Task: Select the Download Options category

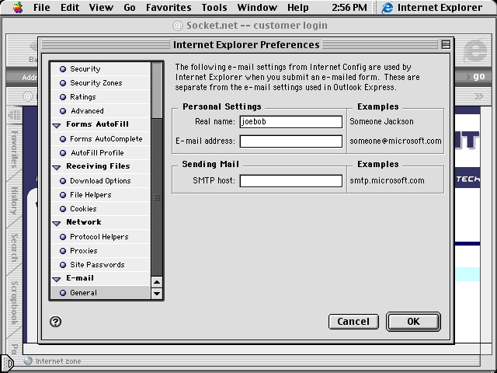Action: [100, 181]
